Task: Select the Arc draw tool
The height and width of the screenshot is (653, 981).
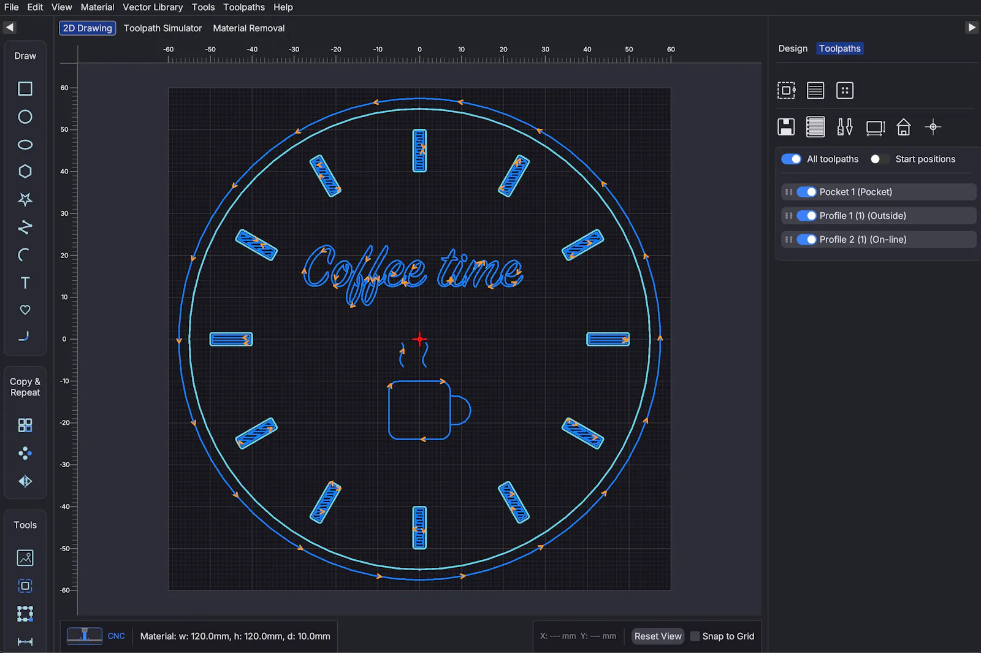Action: coord(25,255)
